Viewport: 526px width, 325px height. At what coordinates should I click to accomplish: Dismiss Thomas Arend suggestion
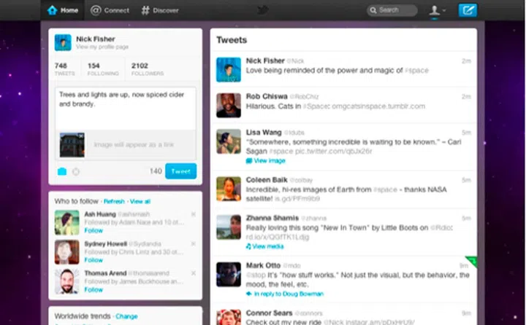tap(193, 273)
